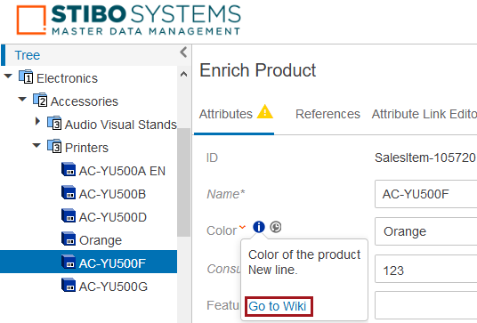This screenshot has height=323, width=477.
Task: Click the gray clock icon next to Color
Action: click(x=276, y=227)
